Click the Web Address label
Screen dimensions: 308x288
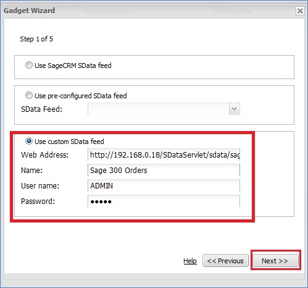44,155
